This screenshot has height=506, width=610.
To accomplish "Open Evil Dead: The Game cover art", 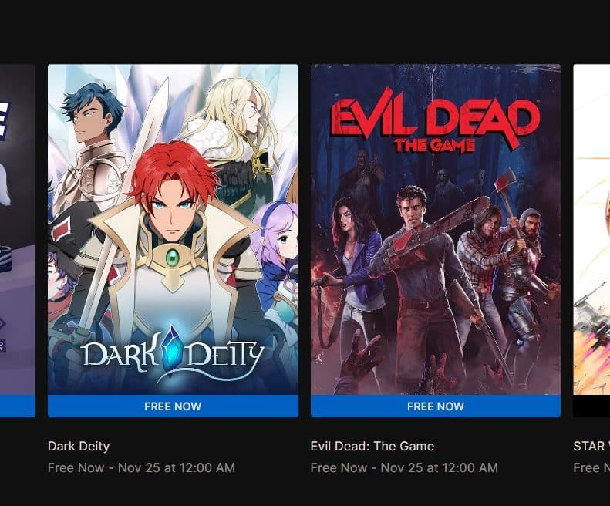I will pyautogui.click(x=436, y=230).
